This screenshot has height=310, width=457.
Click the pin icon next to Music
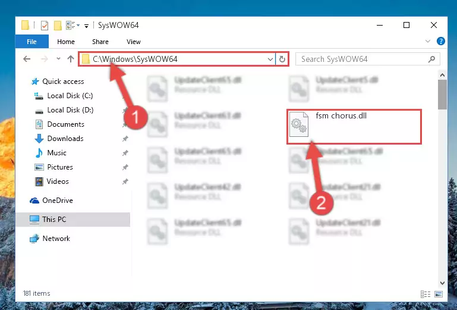125,153
